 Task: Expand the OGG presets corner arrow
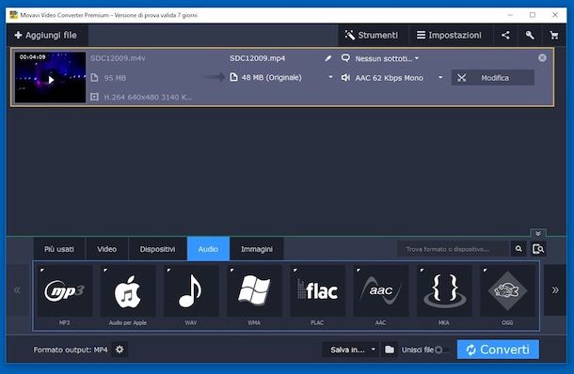tap(486, 271)
